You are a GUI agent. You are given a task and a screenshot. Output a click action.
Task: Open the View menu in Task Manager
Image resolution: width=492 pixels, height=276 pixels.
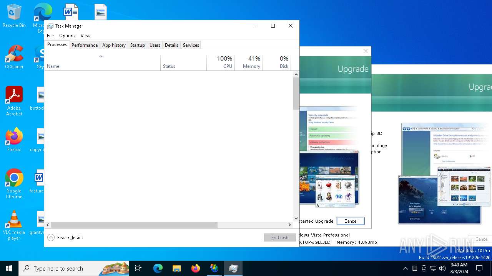click(x=85, y=36)
